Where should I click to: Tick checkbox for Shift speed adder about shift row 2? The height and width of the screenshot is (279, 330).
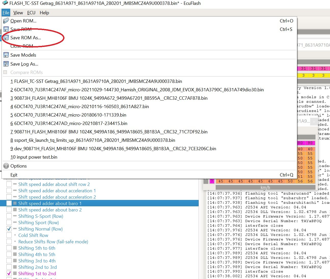point(9,184)
